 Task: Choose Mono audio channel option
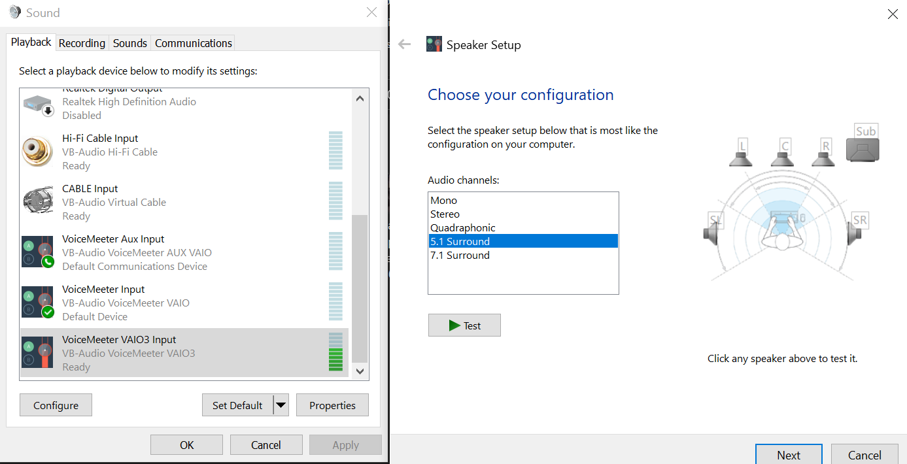tap(444, 201)
